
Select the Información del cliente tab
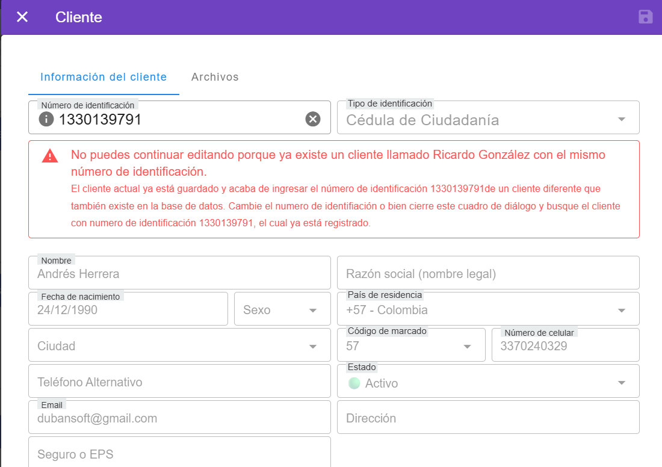pyautogui.click(x=104, y=77)
